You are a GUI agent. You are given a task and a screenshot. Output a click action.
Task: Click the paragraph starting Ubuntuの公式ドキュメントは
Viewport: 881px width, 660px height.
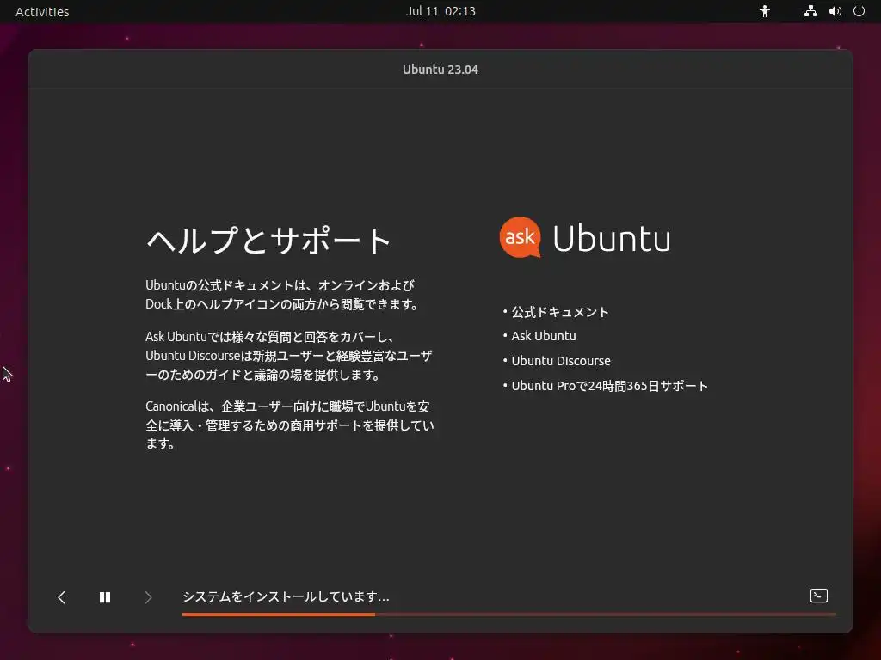(x=282, y=295)
